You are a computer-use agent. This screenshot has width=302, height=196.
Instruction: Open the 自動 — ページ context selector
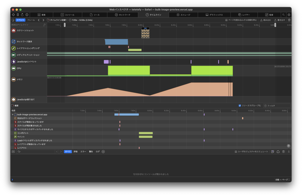pos(283,180)
